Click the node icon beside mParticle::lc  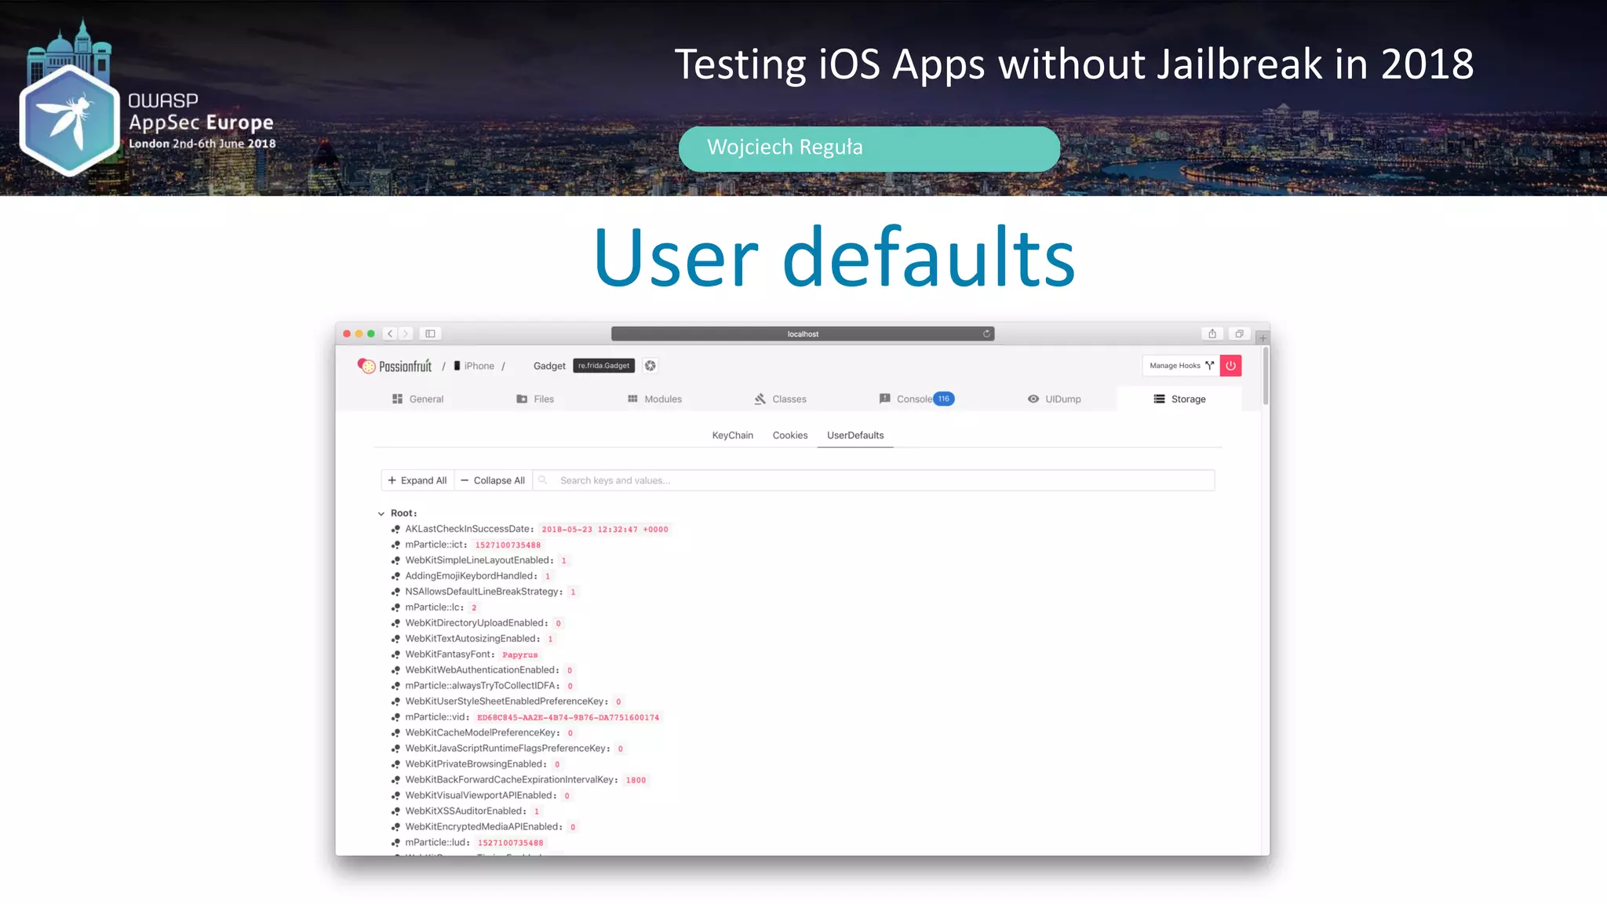pyautogui.click(x=396, y=607)
